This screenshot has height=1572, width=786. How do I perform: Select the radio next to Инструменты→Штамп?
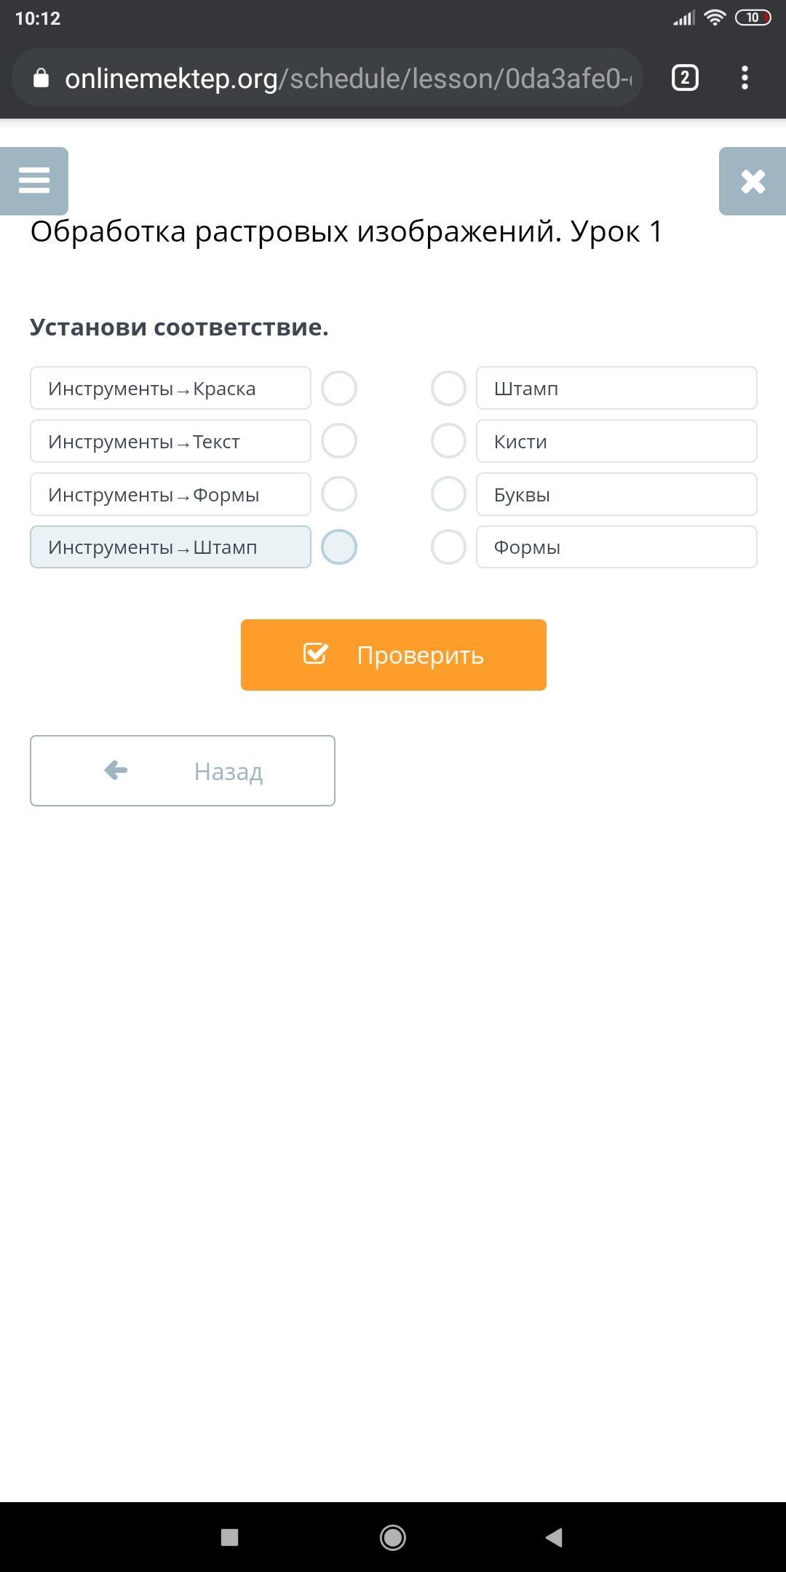(x=339, y=547)
